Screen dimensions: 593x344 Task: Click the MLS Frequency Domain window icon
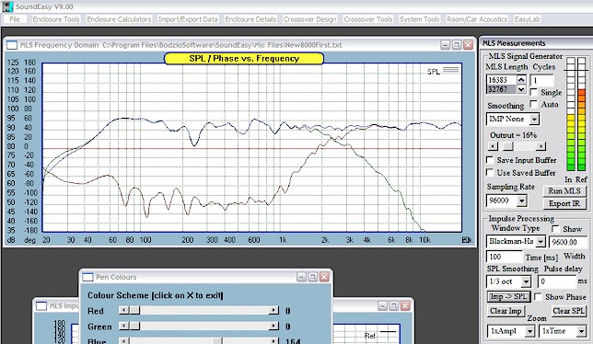pyautogui.click(x=12, y=45)
